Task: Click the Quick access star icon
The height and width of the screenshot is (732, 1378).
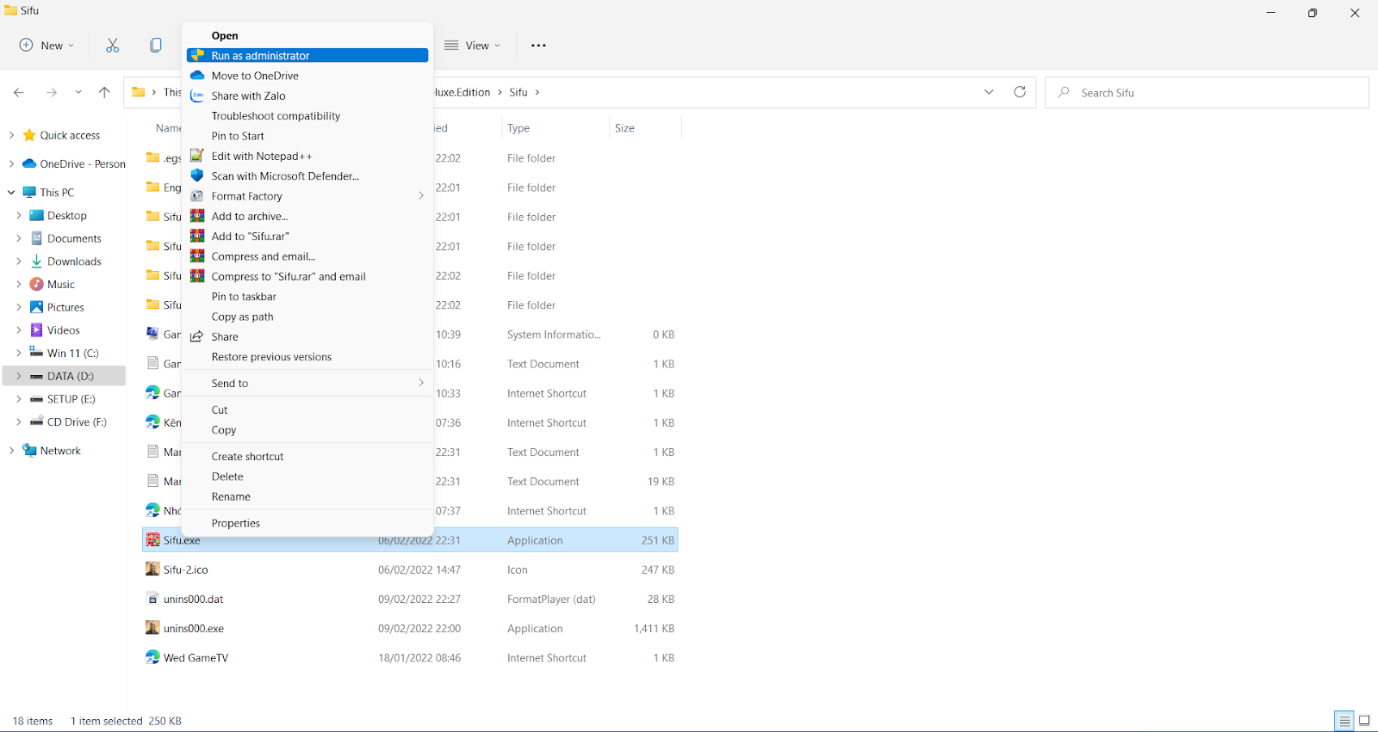Action: (x=29, y=135)
